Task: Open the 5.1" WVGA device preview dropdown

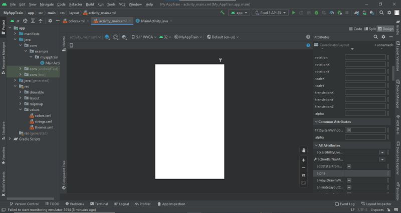Action: [144, 37]
